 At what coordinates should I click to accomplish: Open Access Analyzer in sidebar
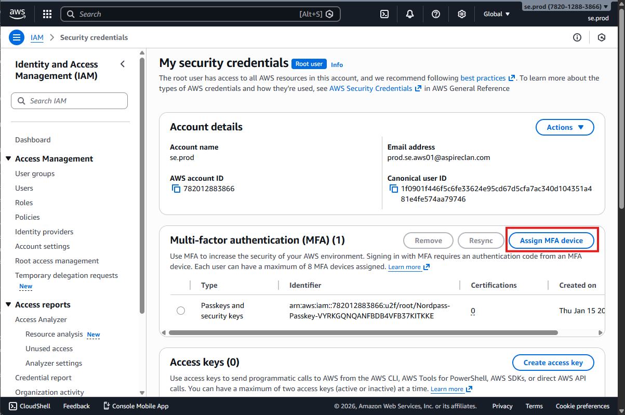pyautogui.click(x=41, y=319)
